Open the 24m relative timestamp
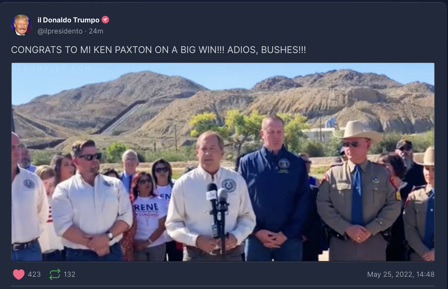The width and height of the screenshot is (448, 289). click(96, 31)
